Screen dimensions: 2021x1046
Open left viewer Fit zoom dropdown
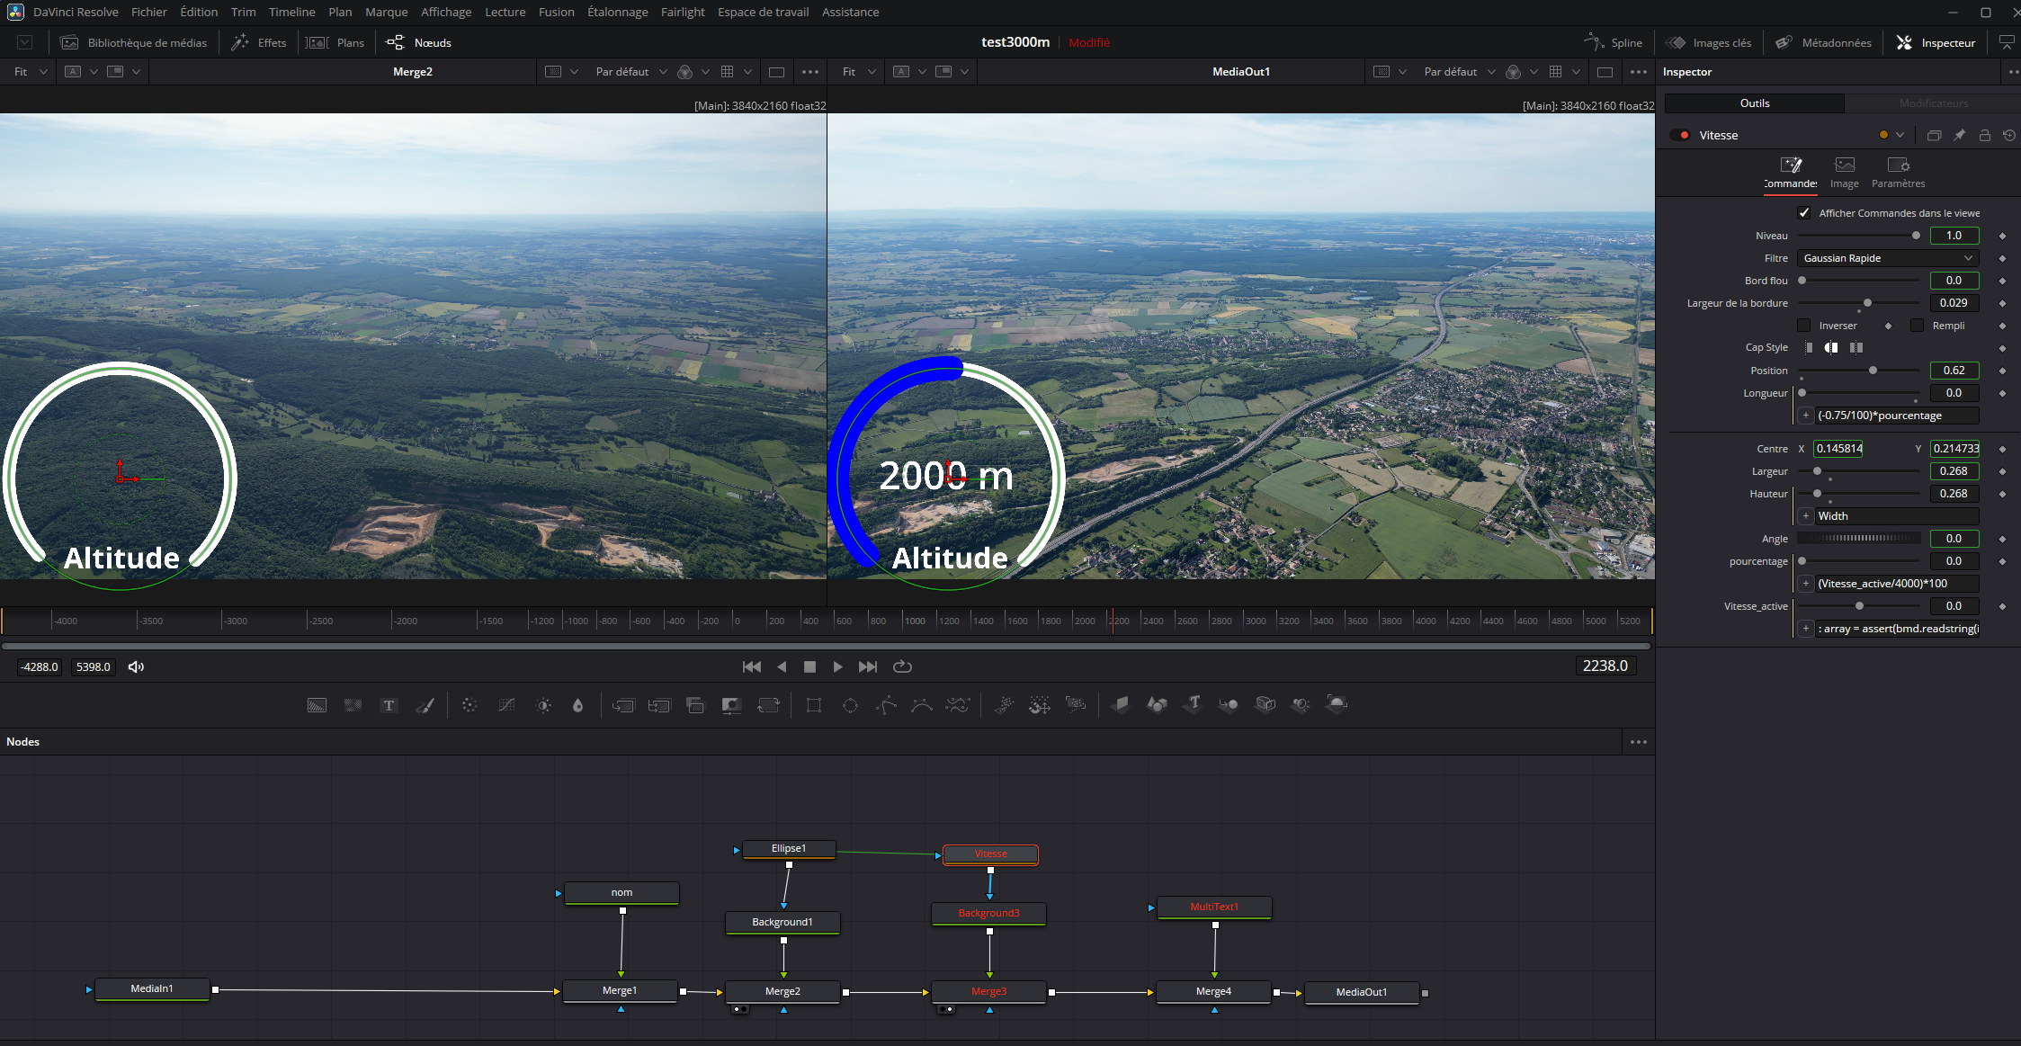(x=29, y=72)
